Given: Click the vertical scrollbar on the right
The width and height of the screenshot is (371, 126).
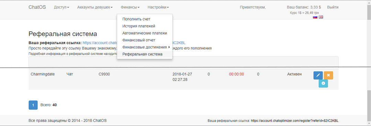Looking at the screenshot, I should 369,63.
